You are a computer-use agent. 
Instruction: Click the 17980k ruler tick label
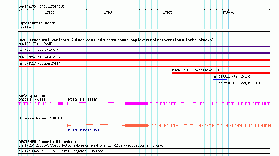click(228, 12)
